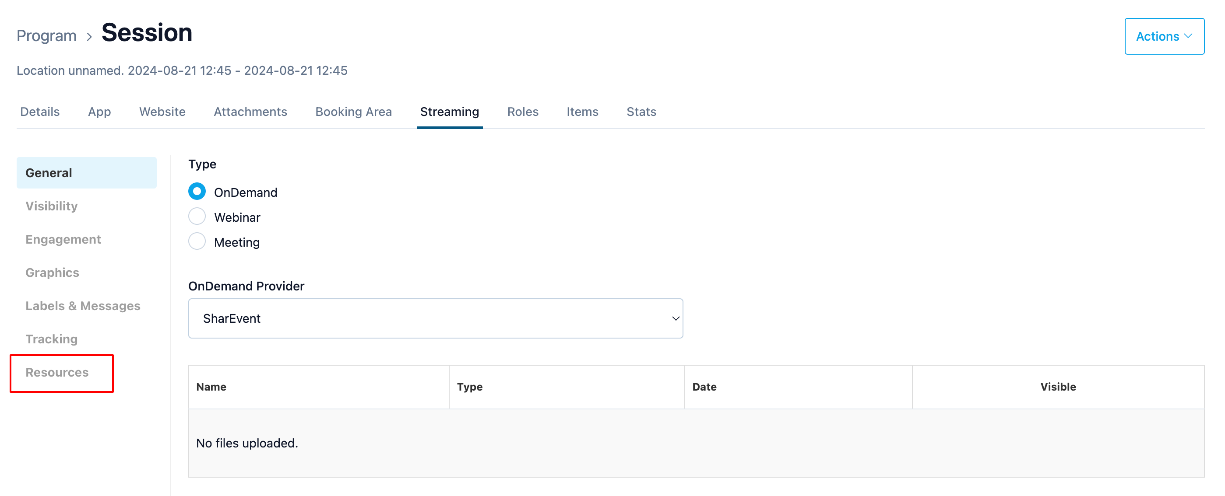1225x496 pixels.
Task: Switch to the Roles tab
Action: click(x=523, y=112)
